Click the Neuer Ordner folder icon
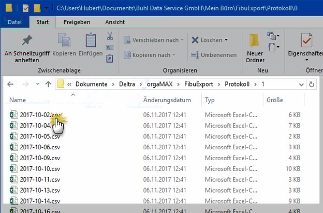Image resolution: width=323 pixels, height=213 pixels. [255, 41]
